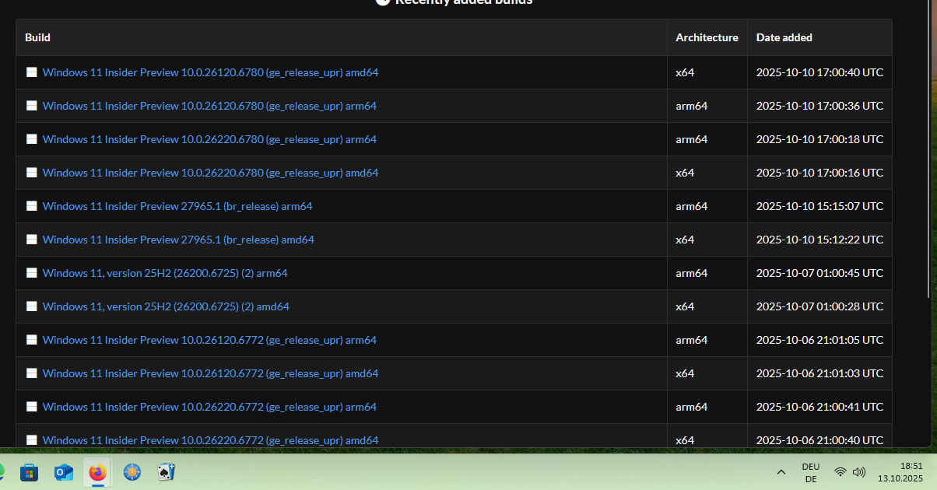Image resolution: width=937 pixels, height=490 pixels.
Task: Open build 26220.6780 arm64 link
Action: [209, 139]
